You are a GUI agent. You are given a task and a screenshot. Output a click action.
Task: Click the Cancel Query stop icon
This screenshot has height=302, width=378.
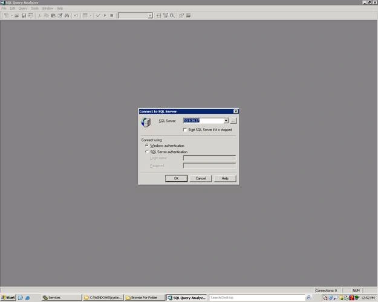point(112,16)
